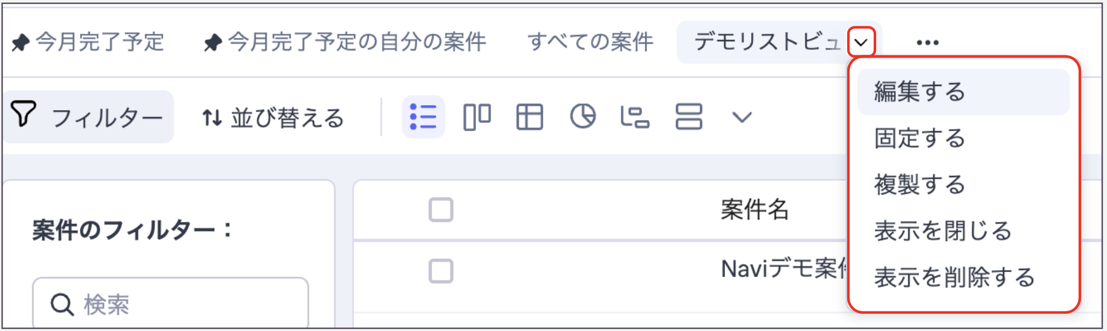
Task: Select 表示を削除する menu entry
Action: 954,277
